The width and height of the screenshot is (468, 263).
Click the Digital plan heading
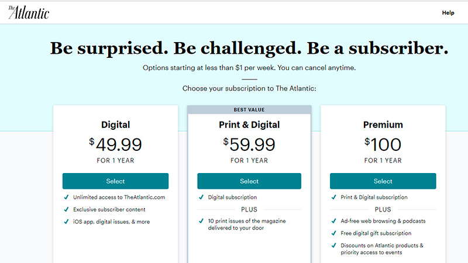coord(115,124)
